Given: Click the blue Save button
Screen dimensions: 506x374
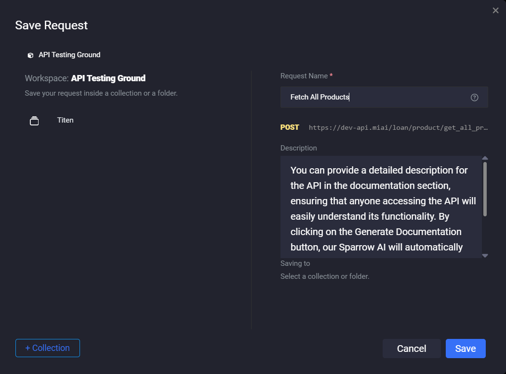Looking at the screenshot, I should (465, 349).
